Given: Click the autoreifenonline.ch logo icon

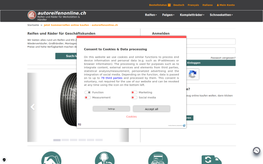Looking at the screenshot, I should pyautogui.click(x=32, y=15).
